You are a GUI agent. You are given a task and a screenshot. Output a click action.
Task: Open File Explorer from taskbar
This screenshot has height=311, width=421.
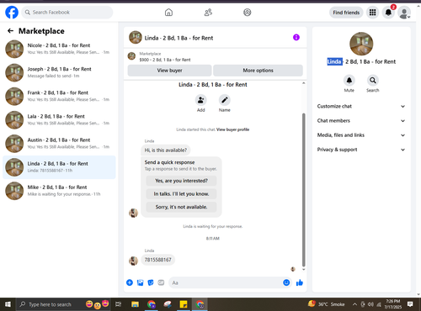135,304
